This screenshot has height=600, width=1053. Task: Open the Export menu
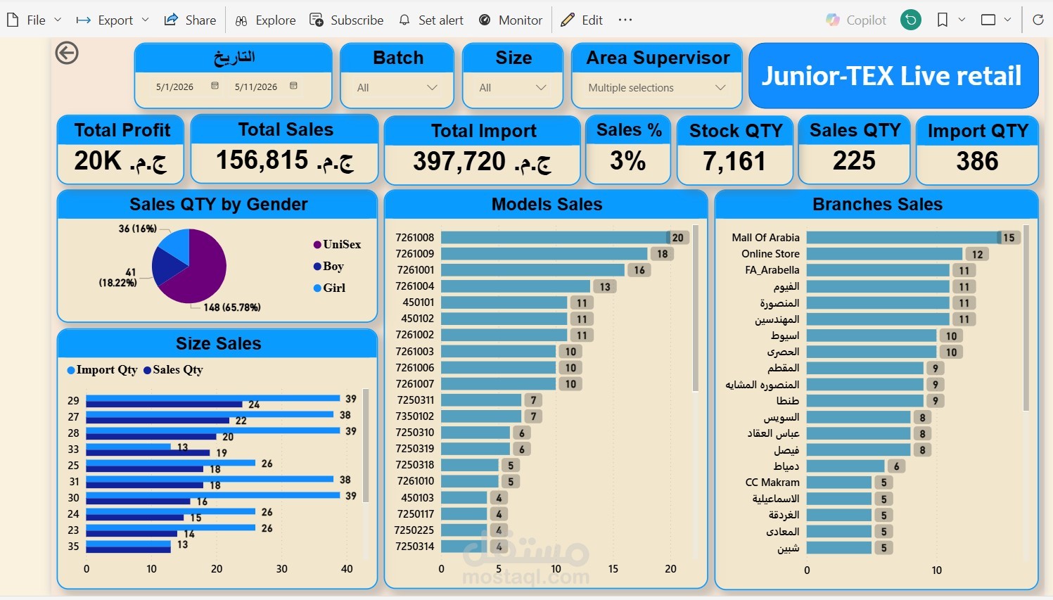pos(113,20)
